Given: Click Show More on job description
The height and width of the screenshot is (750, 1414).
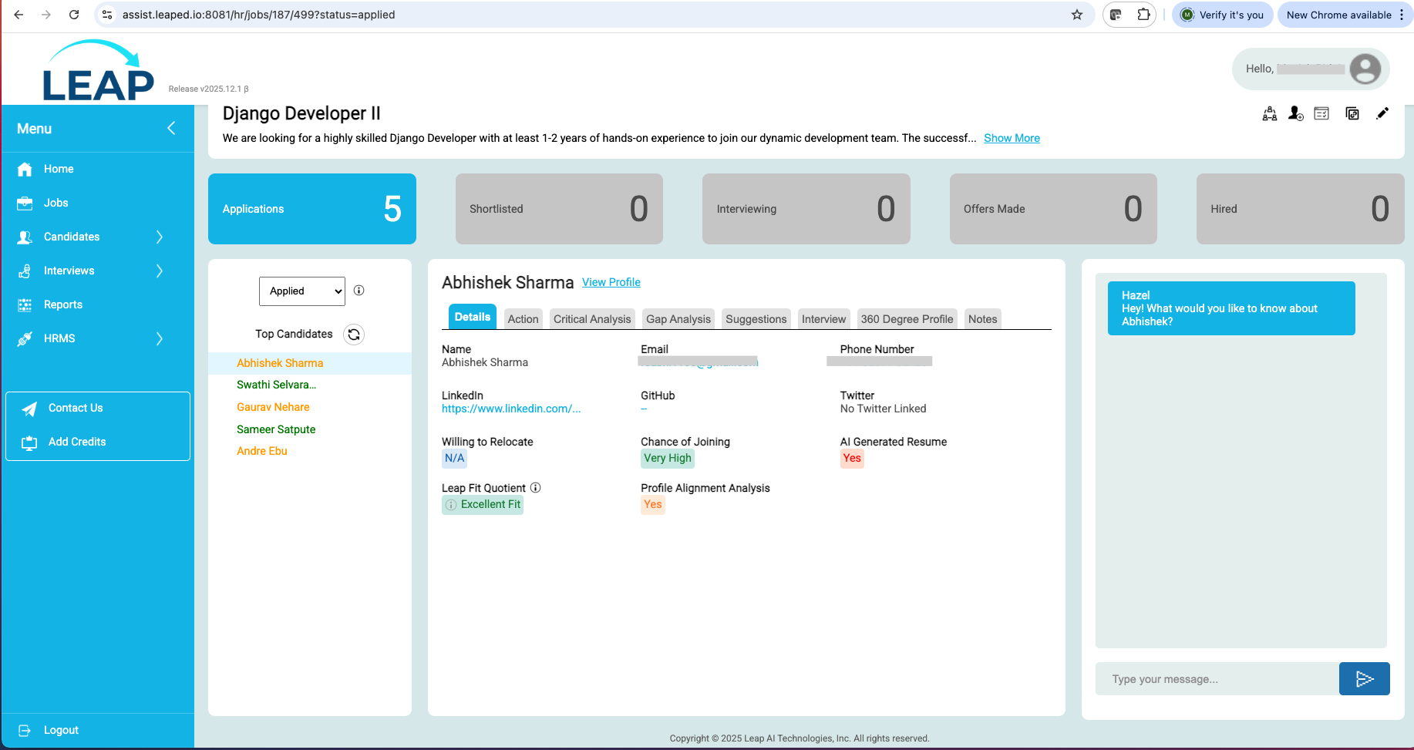Looking at the screenshot, I should [x=1012, y=138].
